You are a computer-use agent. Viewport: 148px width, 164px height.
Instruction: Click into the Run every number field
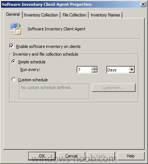pyautogui.click(x=84, y=70)
